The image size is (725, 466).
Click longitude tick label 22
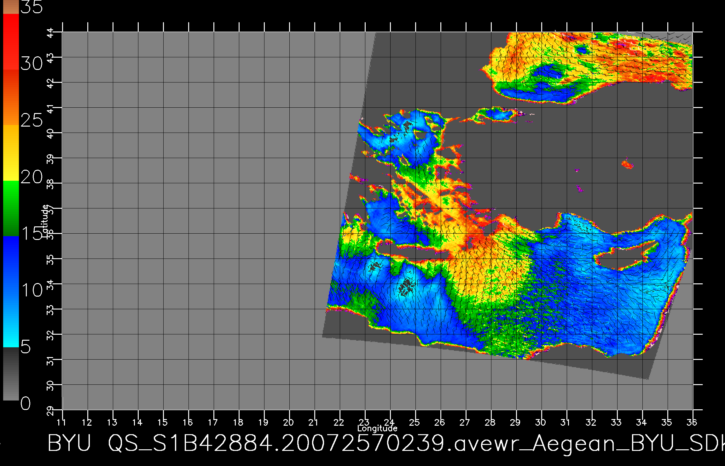339,422
